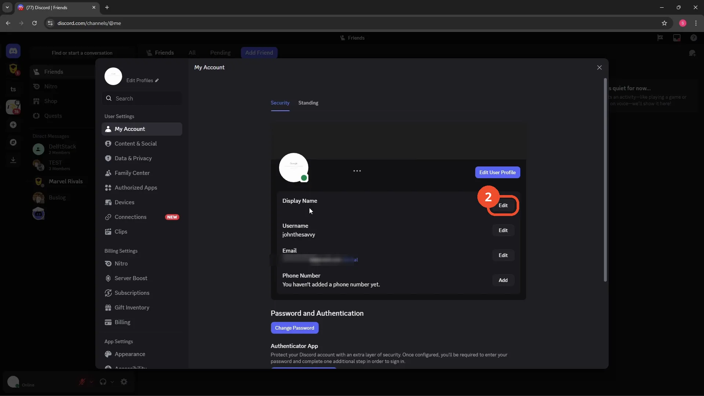Add a phone number

(x=503, y=280)
